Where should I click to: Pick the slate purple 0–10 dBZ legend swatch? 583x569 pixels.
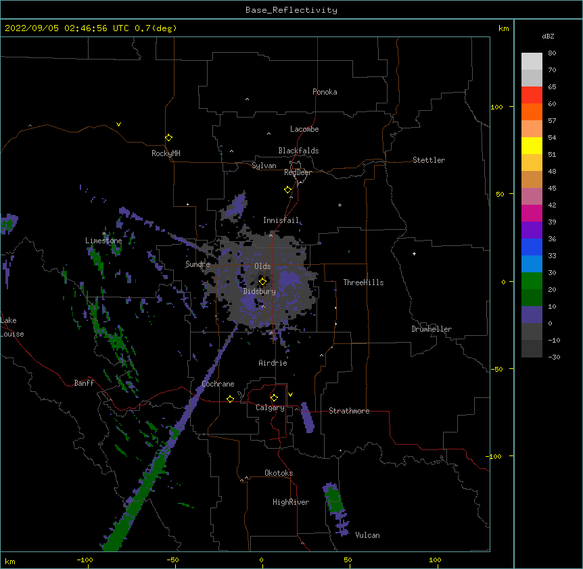(x=532, y=315)
